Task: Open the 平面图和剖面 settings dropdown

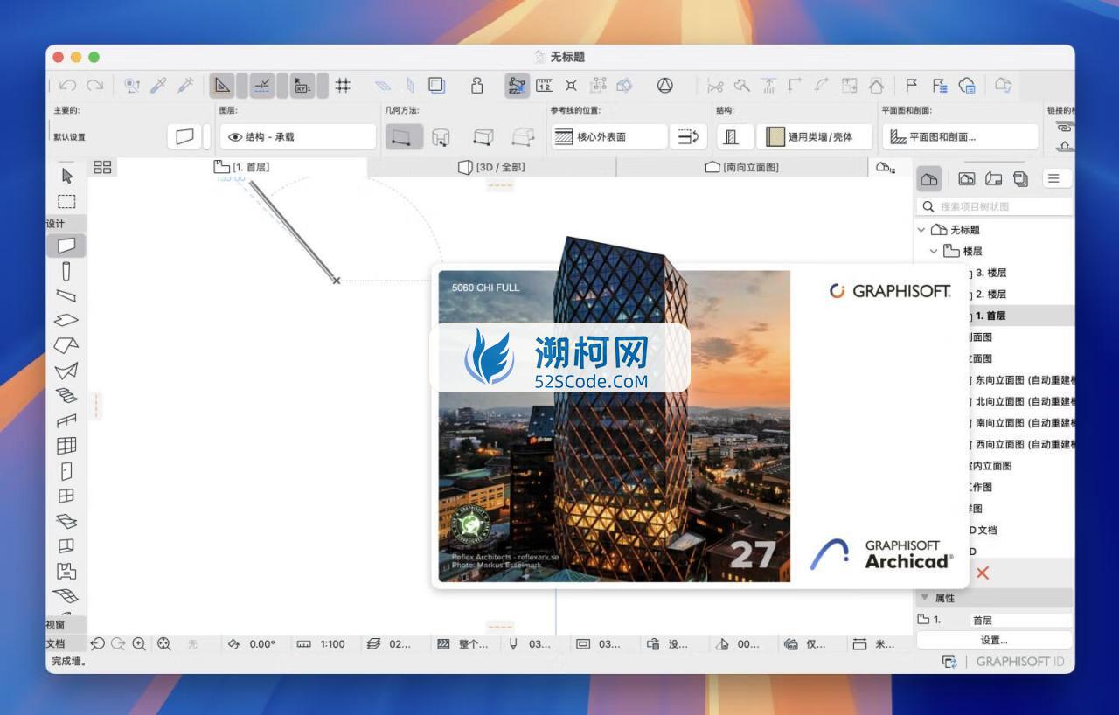Action: click(960, 136)
